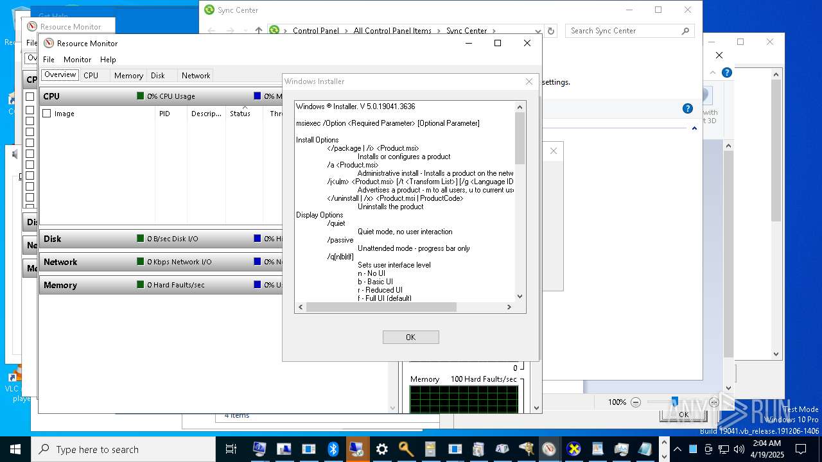The image size is (822, 462).
Task: Open the Sync Center address bar dropdown
Action: pyautogui.click(x=538, y=31)
